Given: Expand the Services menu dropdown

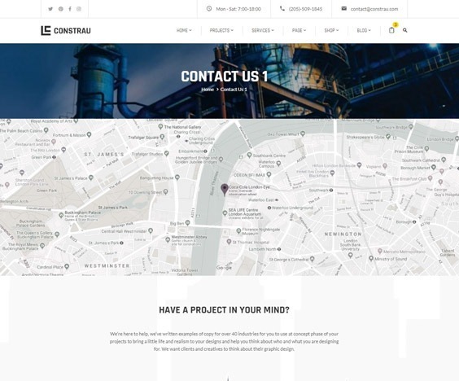Looking at the screenshot, I should coord(263,30).
